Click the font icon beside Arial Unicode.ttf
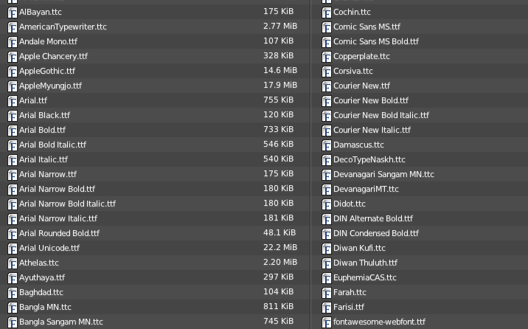Viewport: 528px width, 329px height. (x=13, y=249)
